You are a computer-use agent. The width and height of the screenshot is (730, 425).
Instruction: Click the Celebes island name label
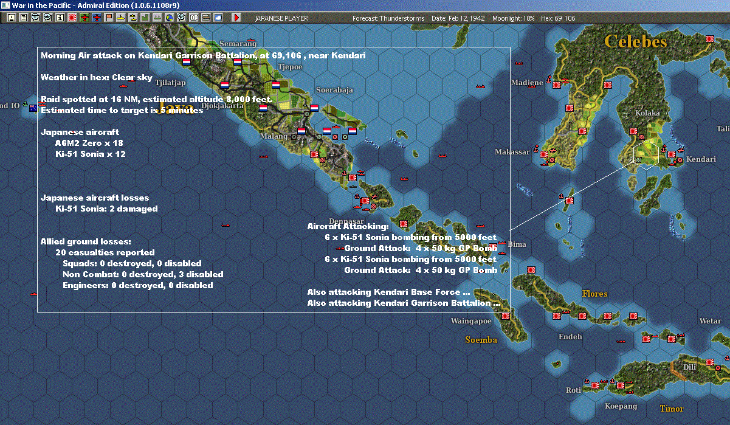point(635,41)
